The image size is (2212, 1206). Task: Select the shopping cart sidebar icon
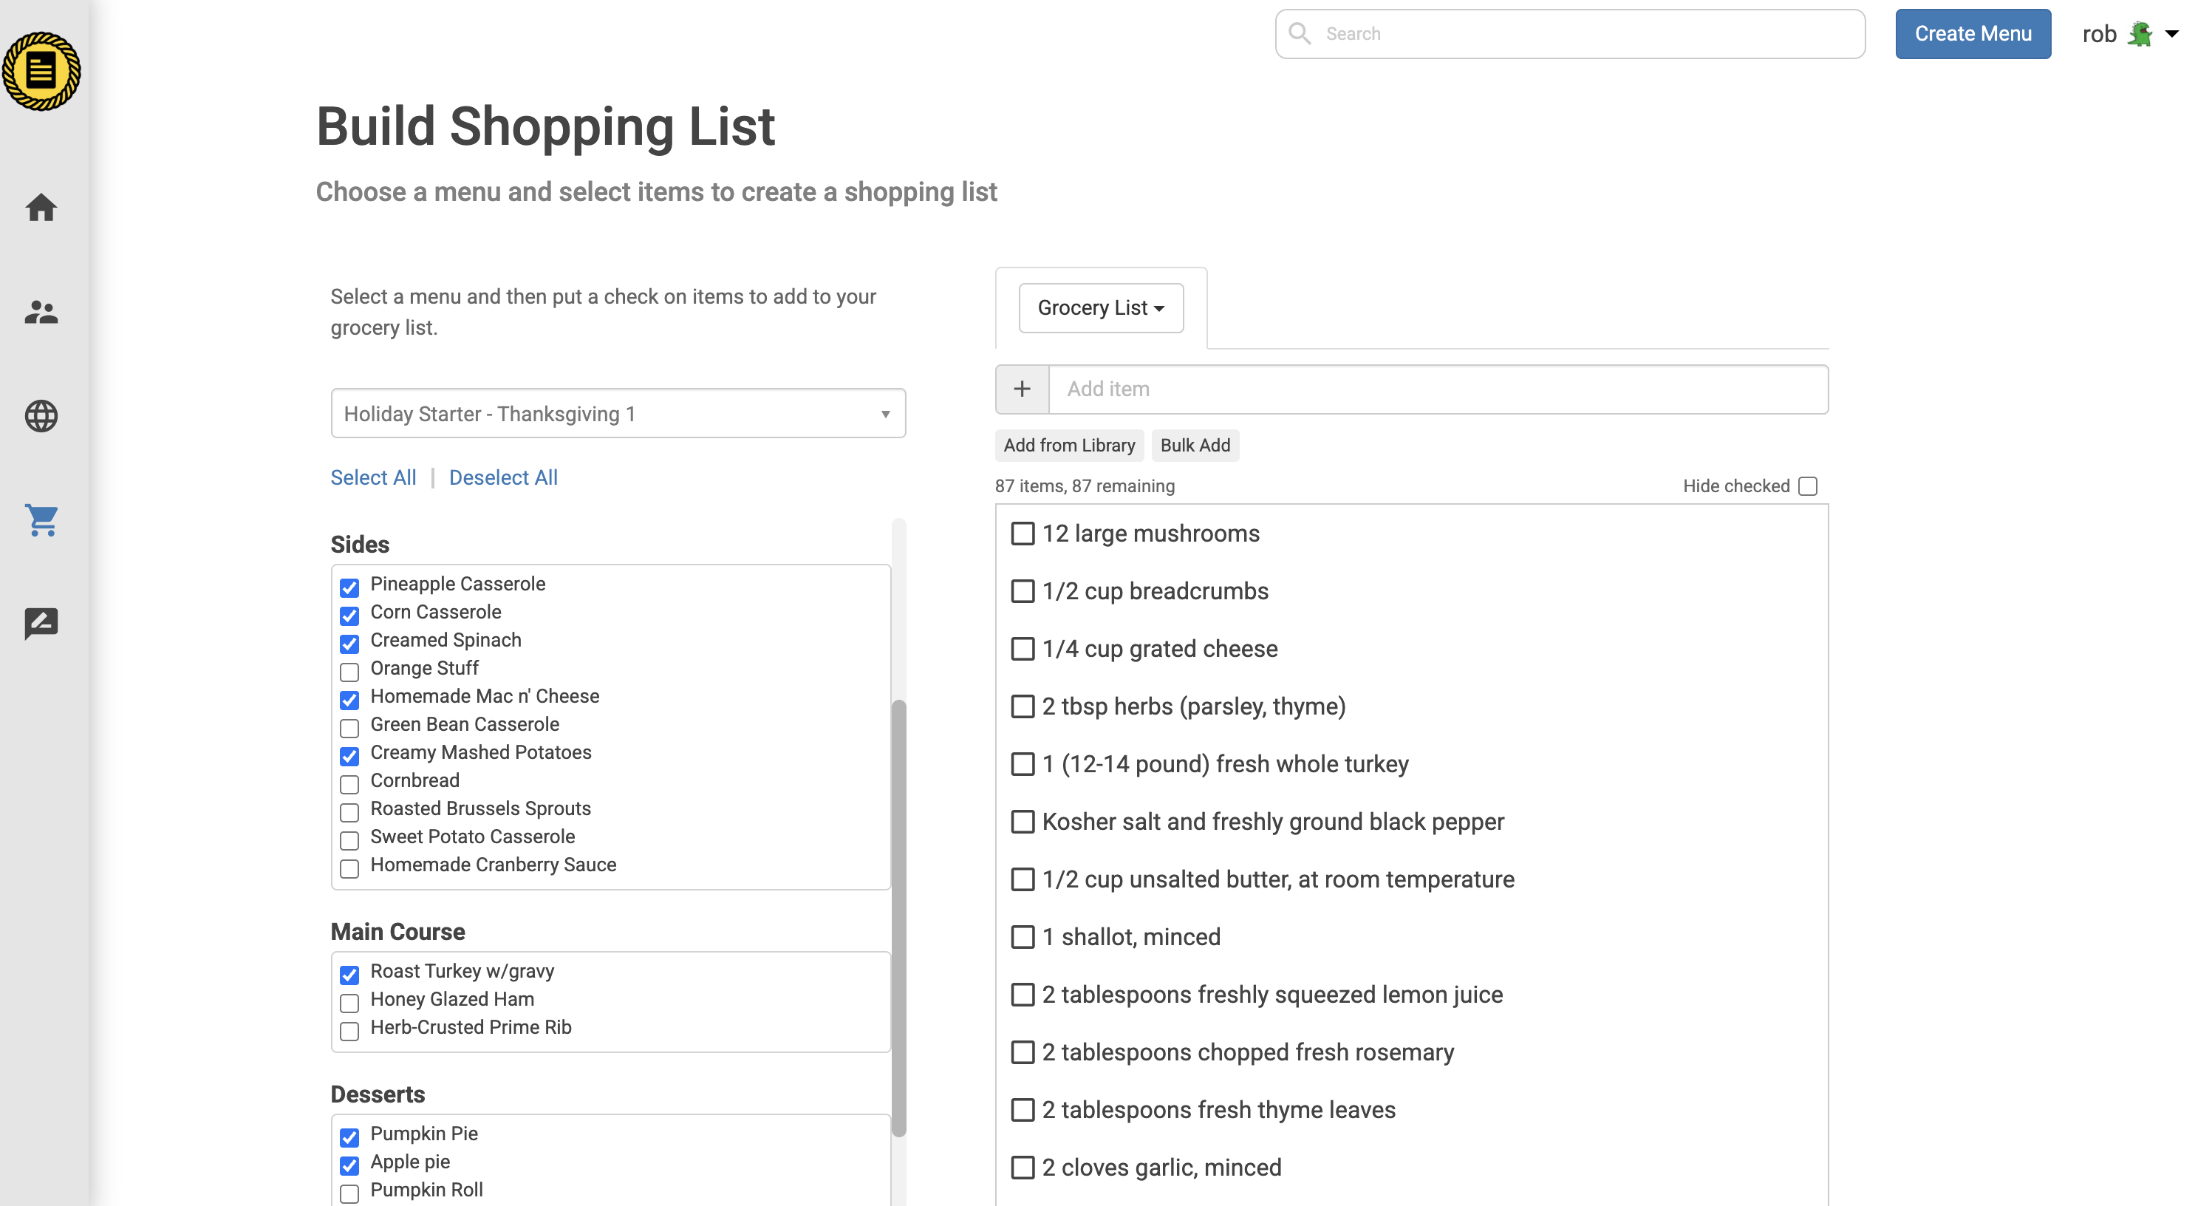pyautogui.click(x=41, y=520)
